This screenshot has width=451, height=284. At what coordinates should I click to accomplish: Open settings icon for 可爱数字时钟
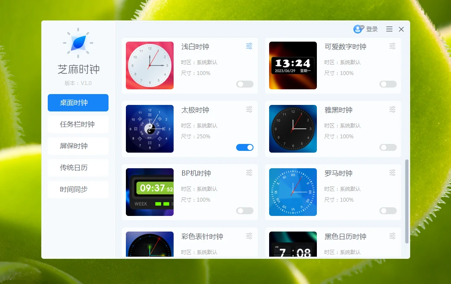(392, 46)
